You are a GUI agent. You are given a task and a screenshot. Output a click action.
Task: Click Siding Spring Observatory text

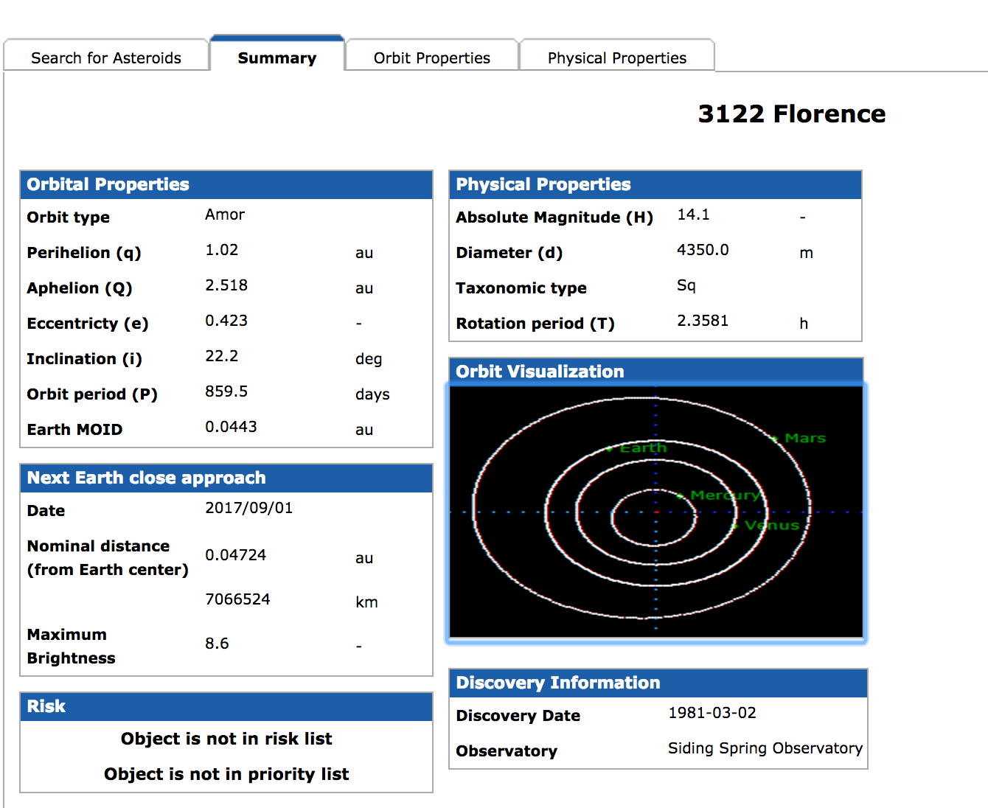pos(765,748)
